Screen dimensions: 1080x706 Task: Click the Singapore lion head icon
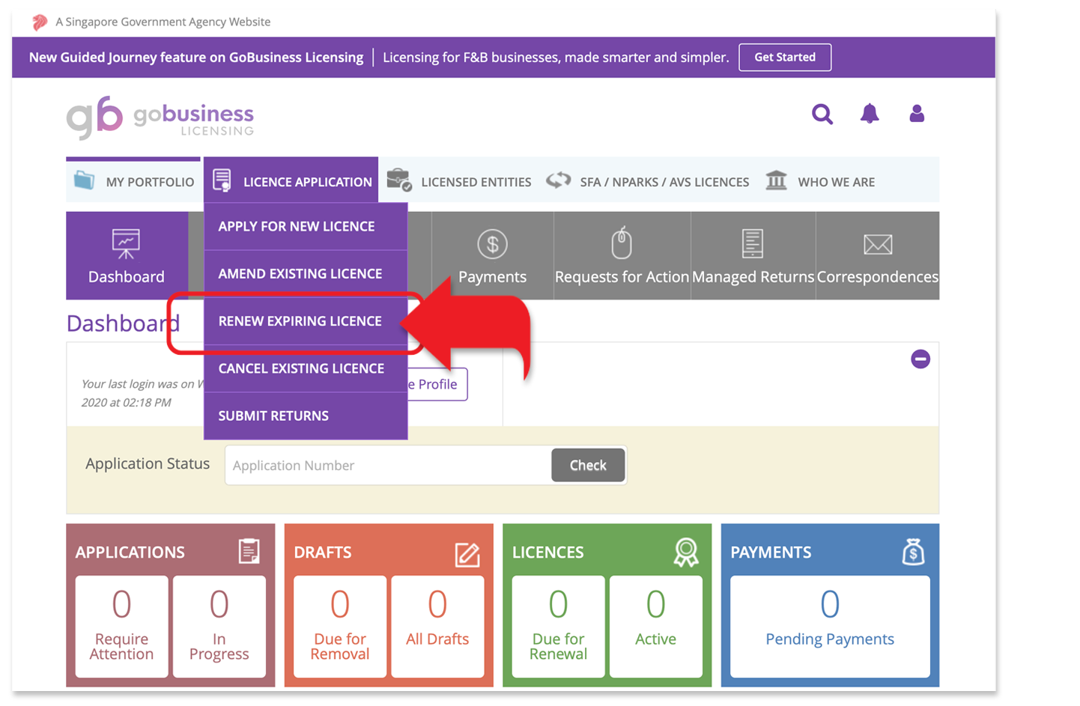click(40, 22)
